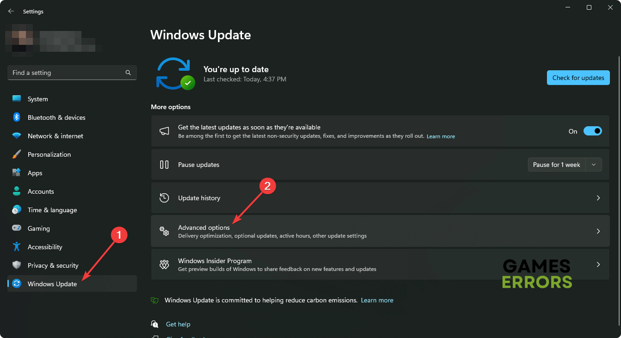Open Learn more link for latest updates

point(441,136)
